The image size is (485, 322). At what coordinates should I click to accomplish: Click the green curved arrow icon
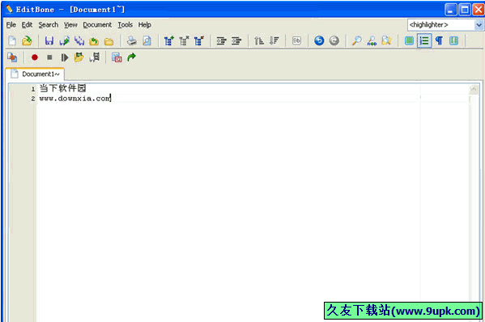pyautogui.click(x=131, y=57)
